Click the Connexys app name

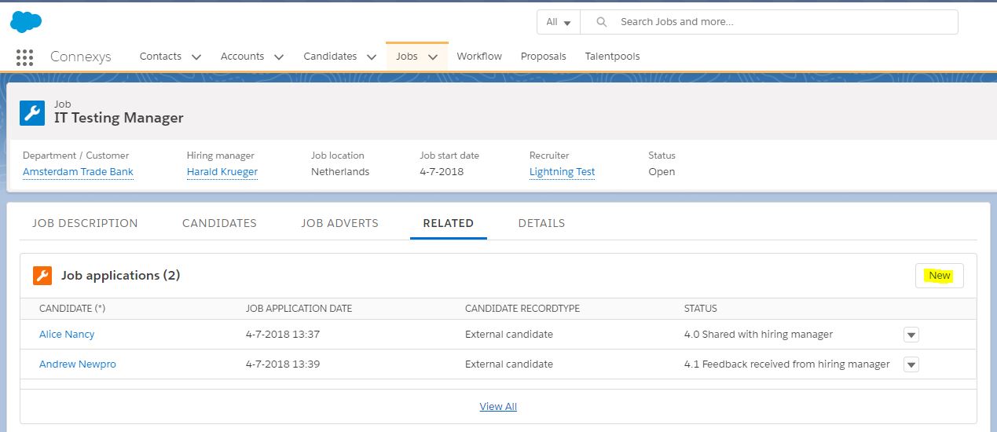tap(81, 57)
